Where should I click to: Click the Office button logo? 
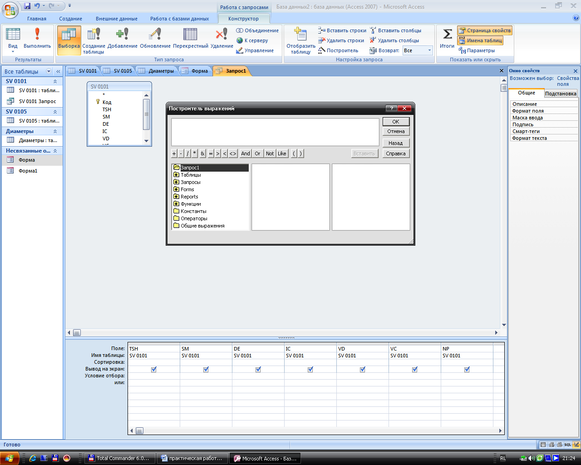click(x=10, y=10)
